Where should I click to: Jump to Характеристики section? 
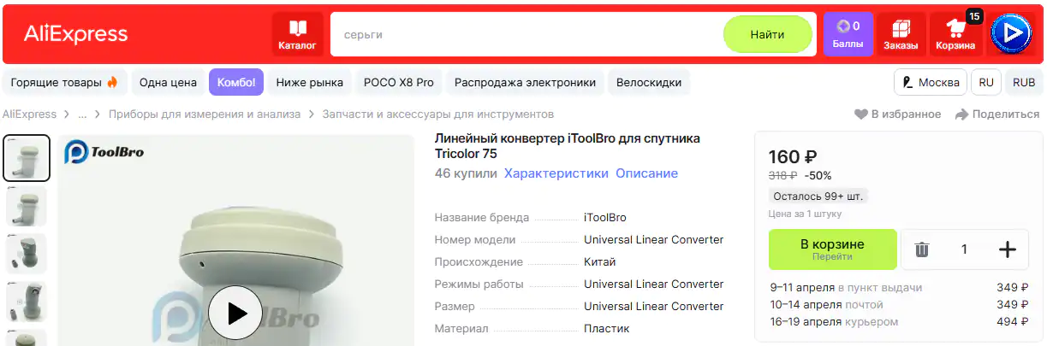[556, 173]
